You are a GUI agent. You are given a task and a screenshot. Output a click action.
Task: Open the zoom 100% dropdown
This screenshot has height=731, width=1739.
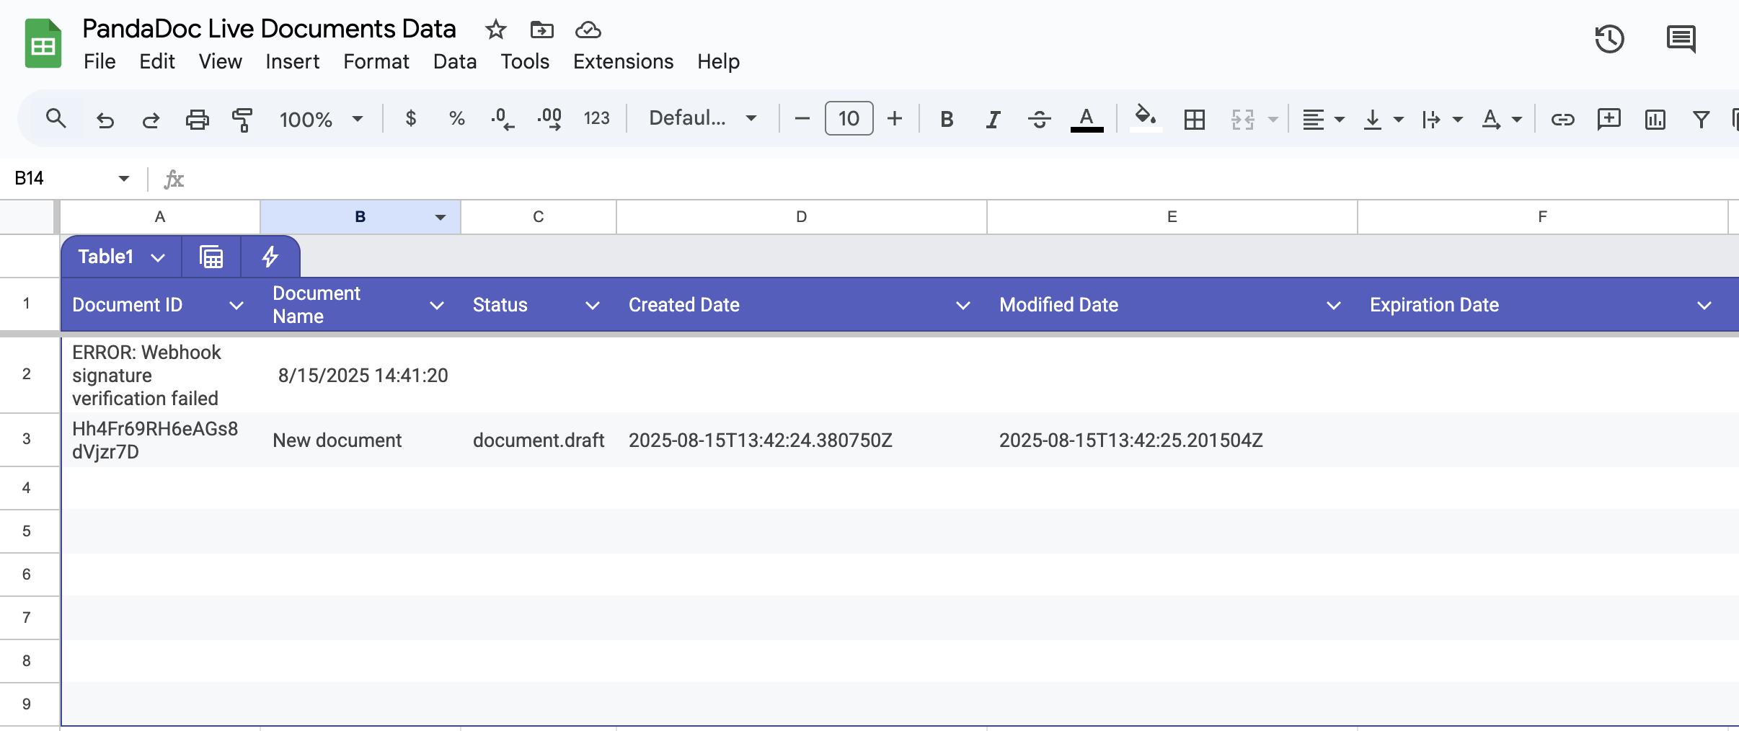pyautogui.click(x=321, y=119)
